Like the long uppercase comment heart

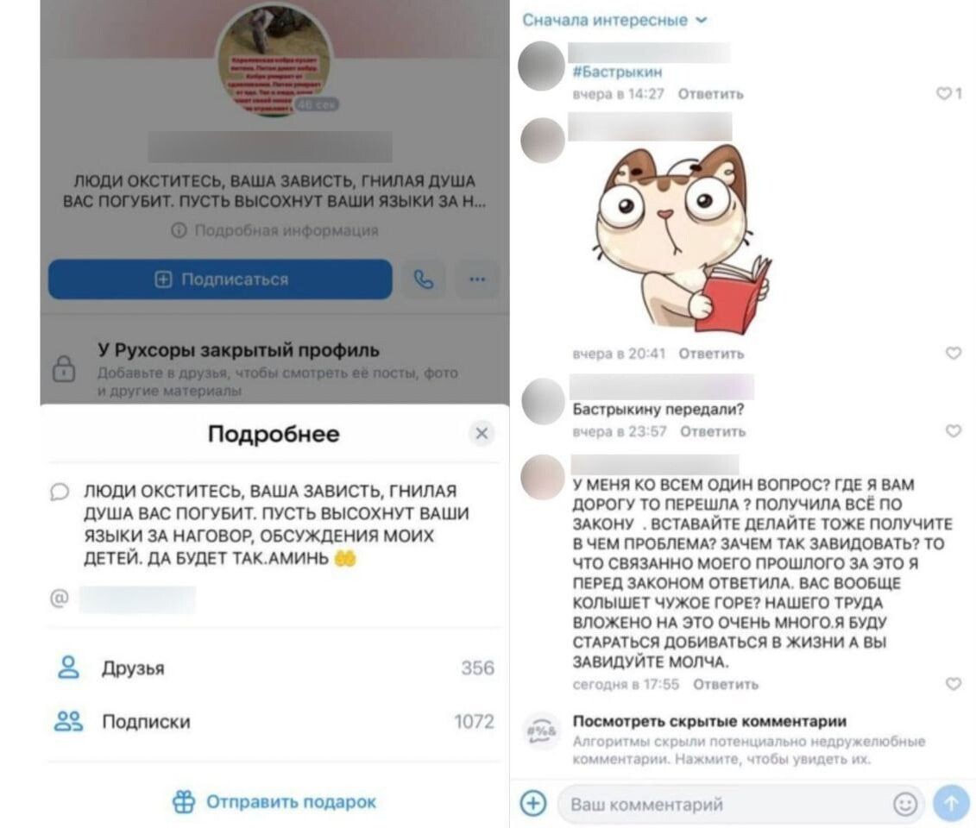coord(954,684)
